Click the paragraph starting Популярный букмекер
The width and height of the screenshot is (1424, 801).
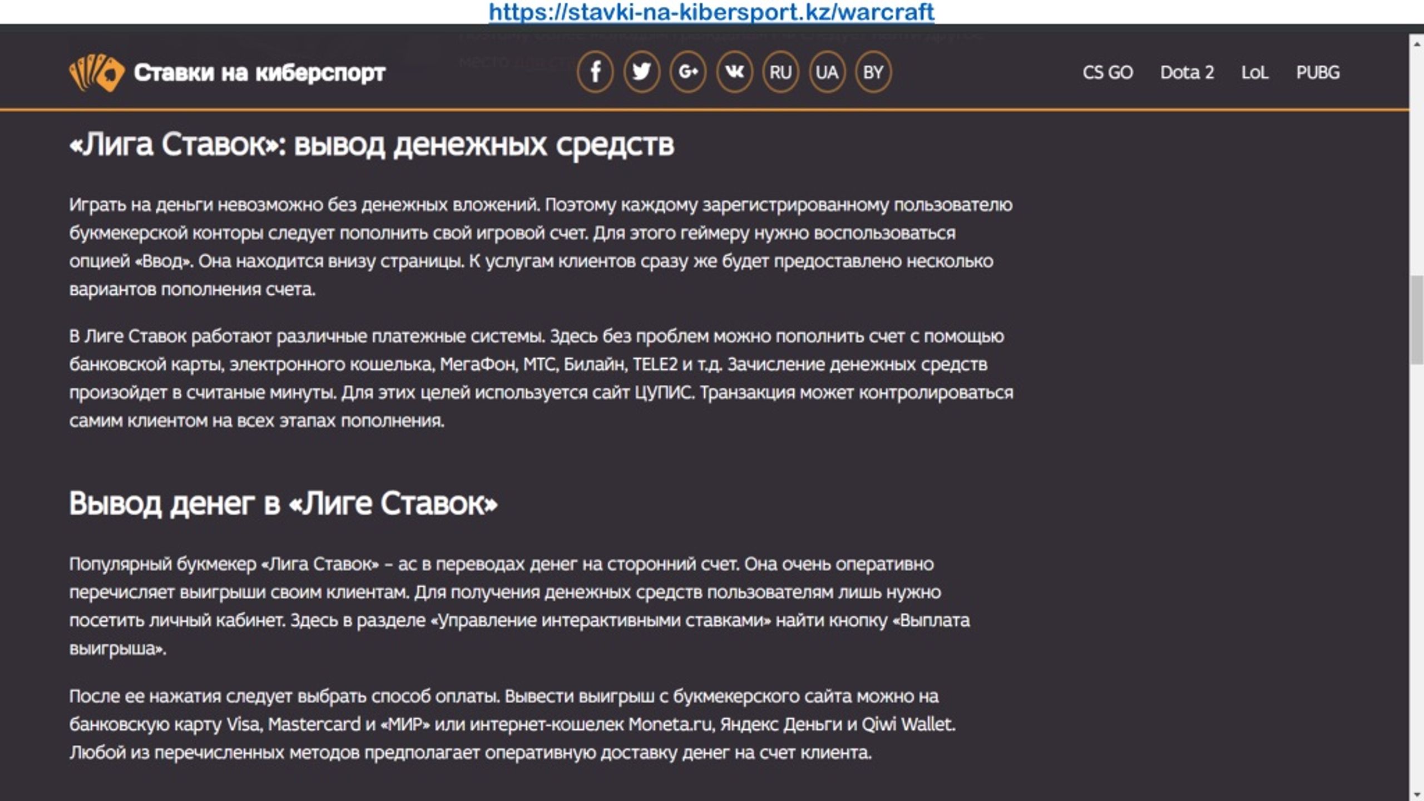[520, 606]
